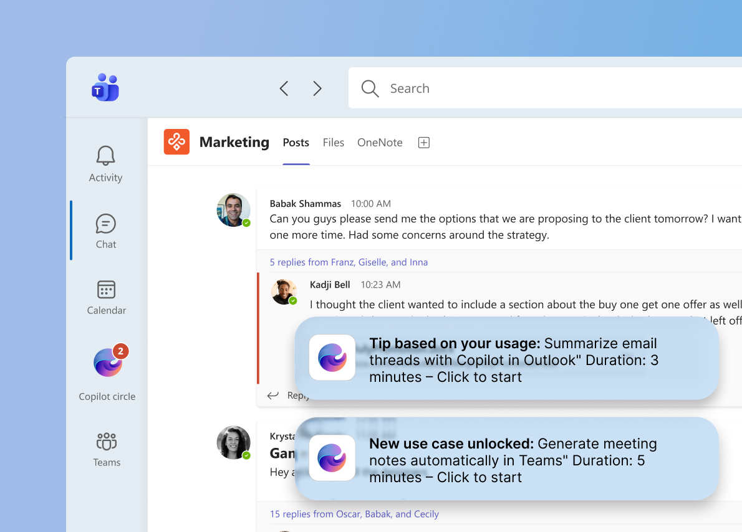Click Krystal's profile picture

(x=233, y=443)
